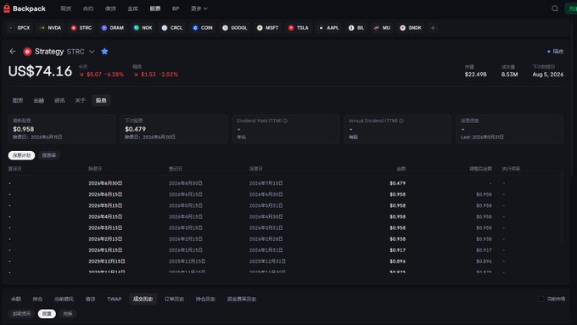The width and height of the screenshot is (577, 325).
Task: Select the 加密货币 filter pill
Action: coord(22,314)
